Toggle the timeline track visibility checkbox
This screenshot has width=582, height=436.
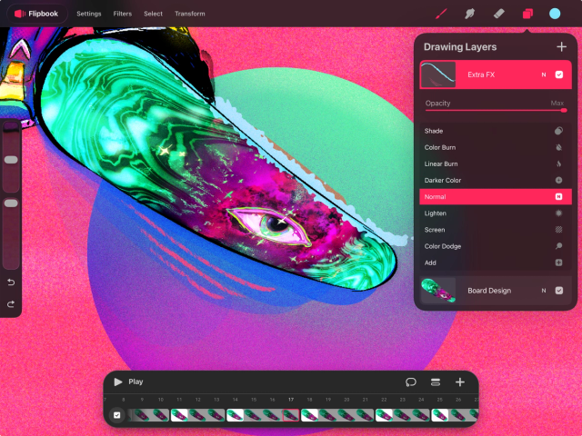pyautogui.click(x=117, y=415)
